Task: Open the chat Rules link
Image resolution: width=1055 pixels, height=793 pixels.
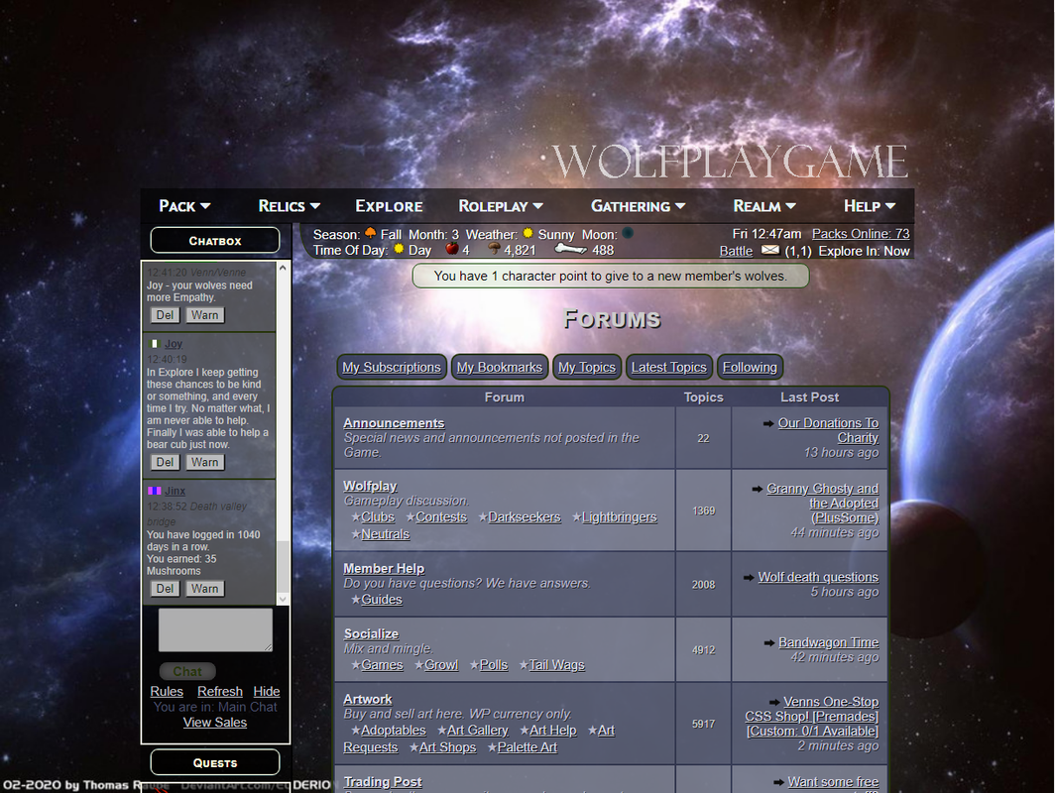Action: [x=167, y=692]
